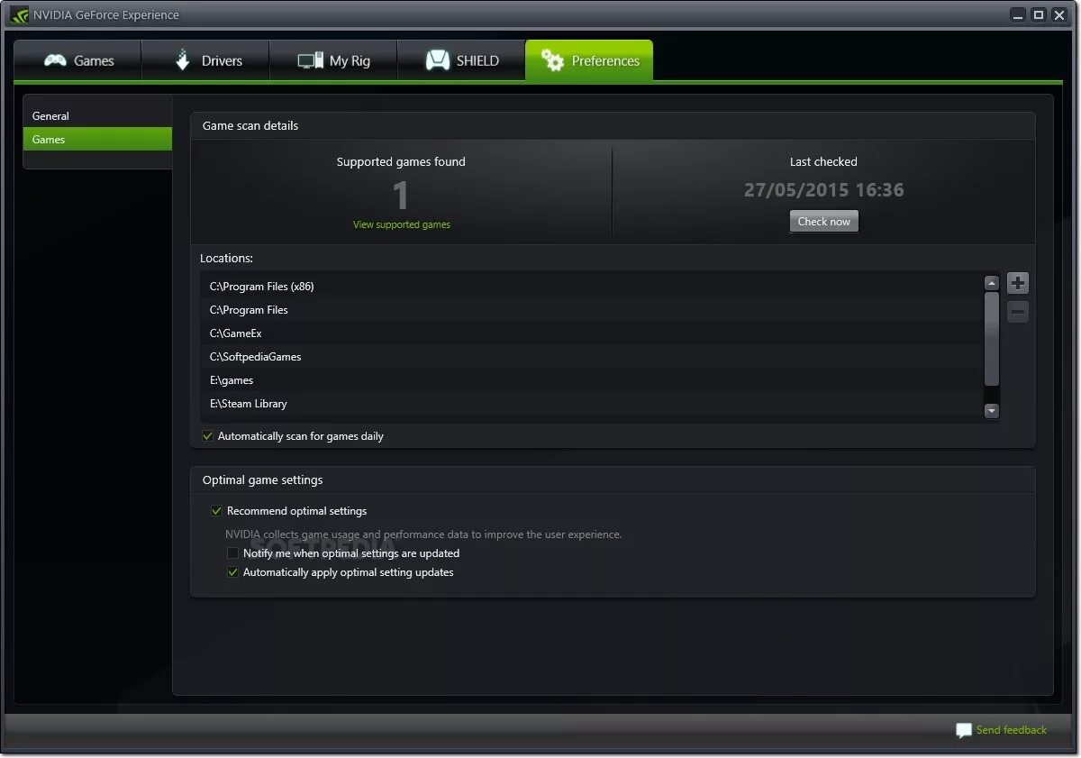
Task: Toggle Recommend optimal settings checkbox
Action: 216,511
